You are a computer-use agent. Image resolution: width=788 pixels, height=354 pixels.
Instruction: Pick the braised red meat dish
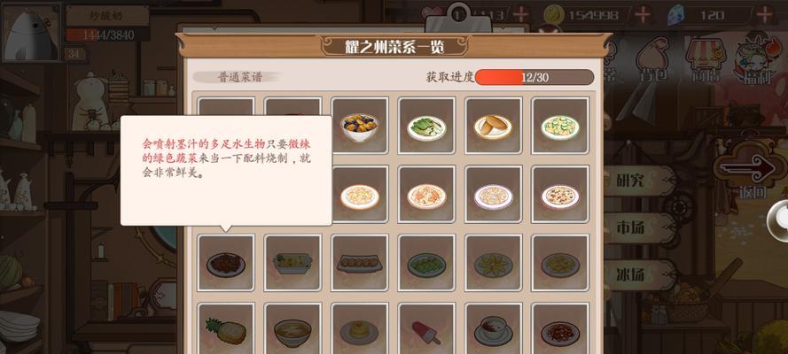[x=226, y=263]
